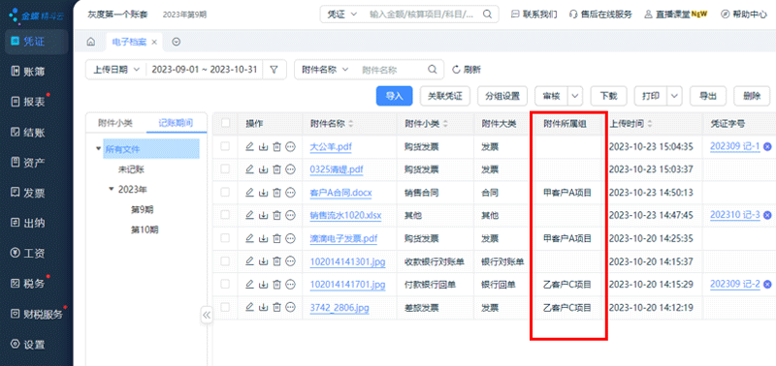Check the 102014141301.jpg row checkbox
776x366 pixels.
click(x=226, y=260)
